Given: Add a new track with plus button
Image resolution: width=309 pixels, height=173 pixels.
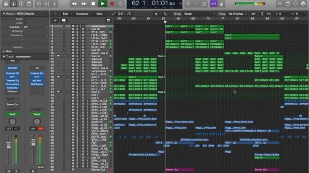Looking at the screenshot, I should [55, 20].
